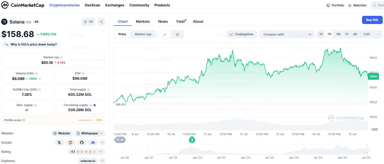Open the News tab
Viewport: 384px width, 164px height.
tap(163, 21)
